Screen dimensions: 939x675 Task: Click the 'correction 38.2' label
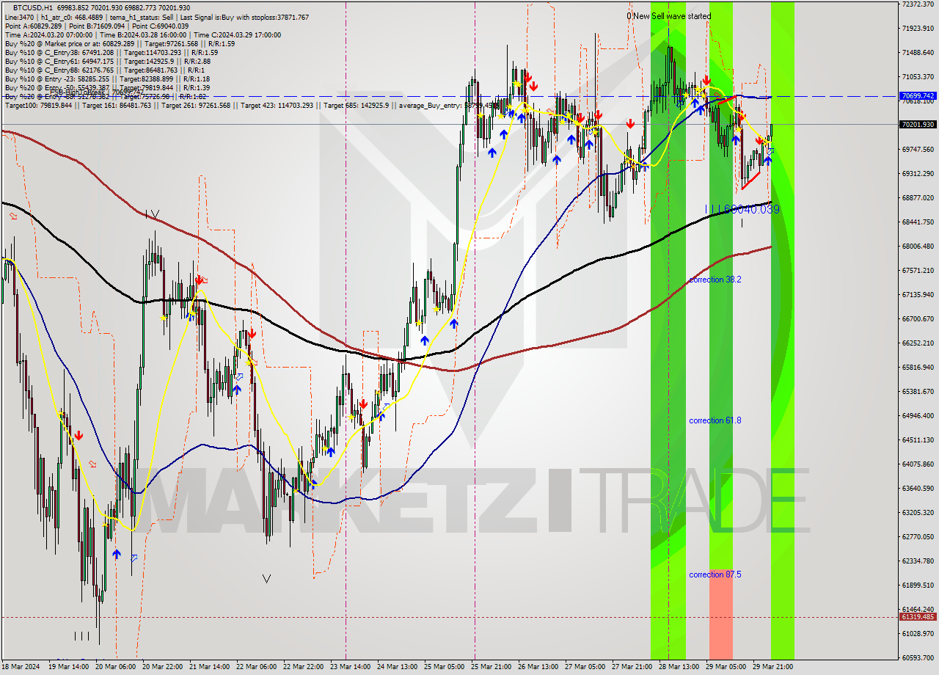[x=715, y=280]
